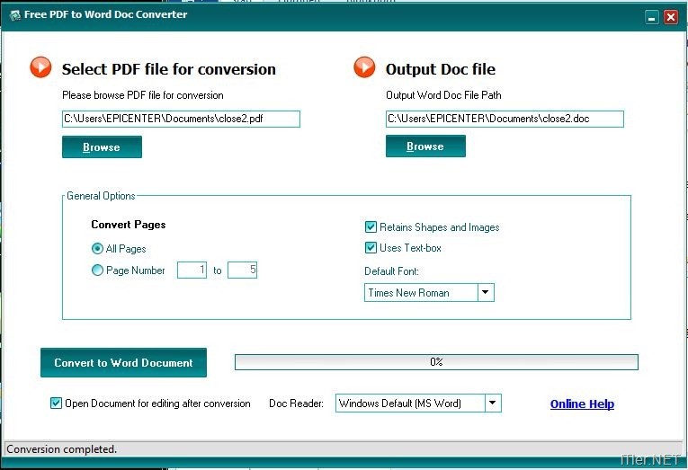This screenshot has width=688, height=470.
Task: Click the Conversion completed status text
Action: click(61, 449)
